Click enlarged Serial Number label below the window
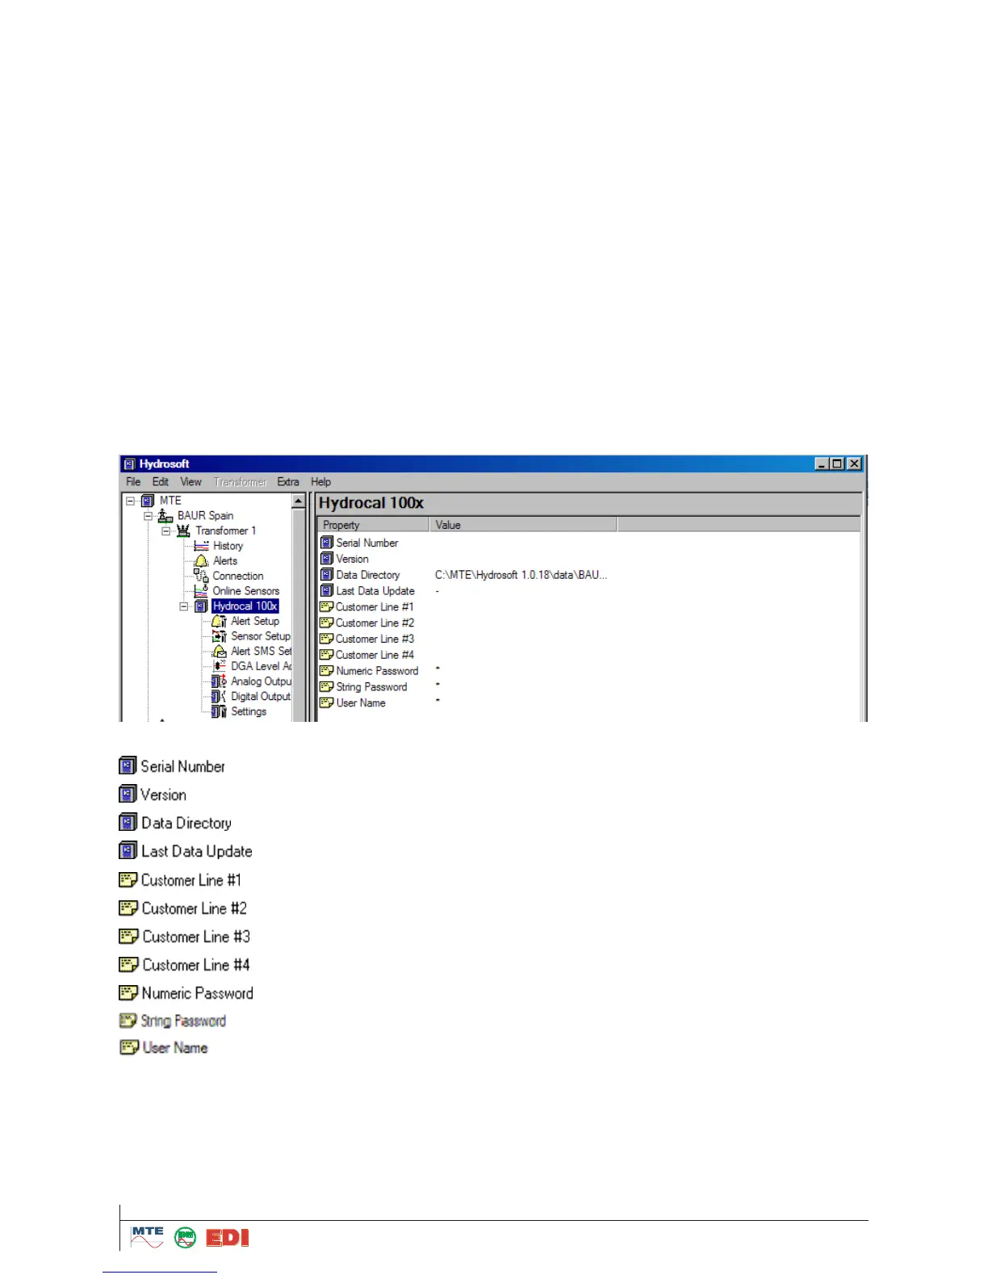Screen dimensions: 988x1279 182,766
